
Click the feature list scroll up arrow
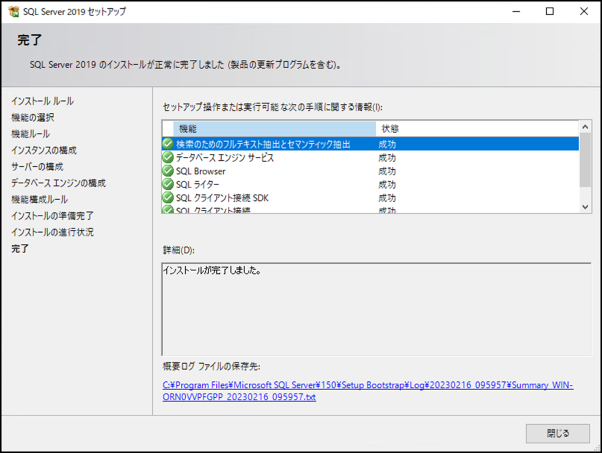click(585, 126)
